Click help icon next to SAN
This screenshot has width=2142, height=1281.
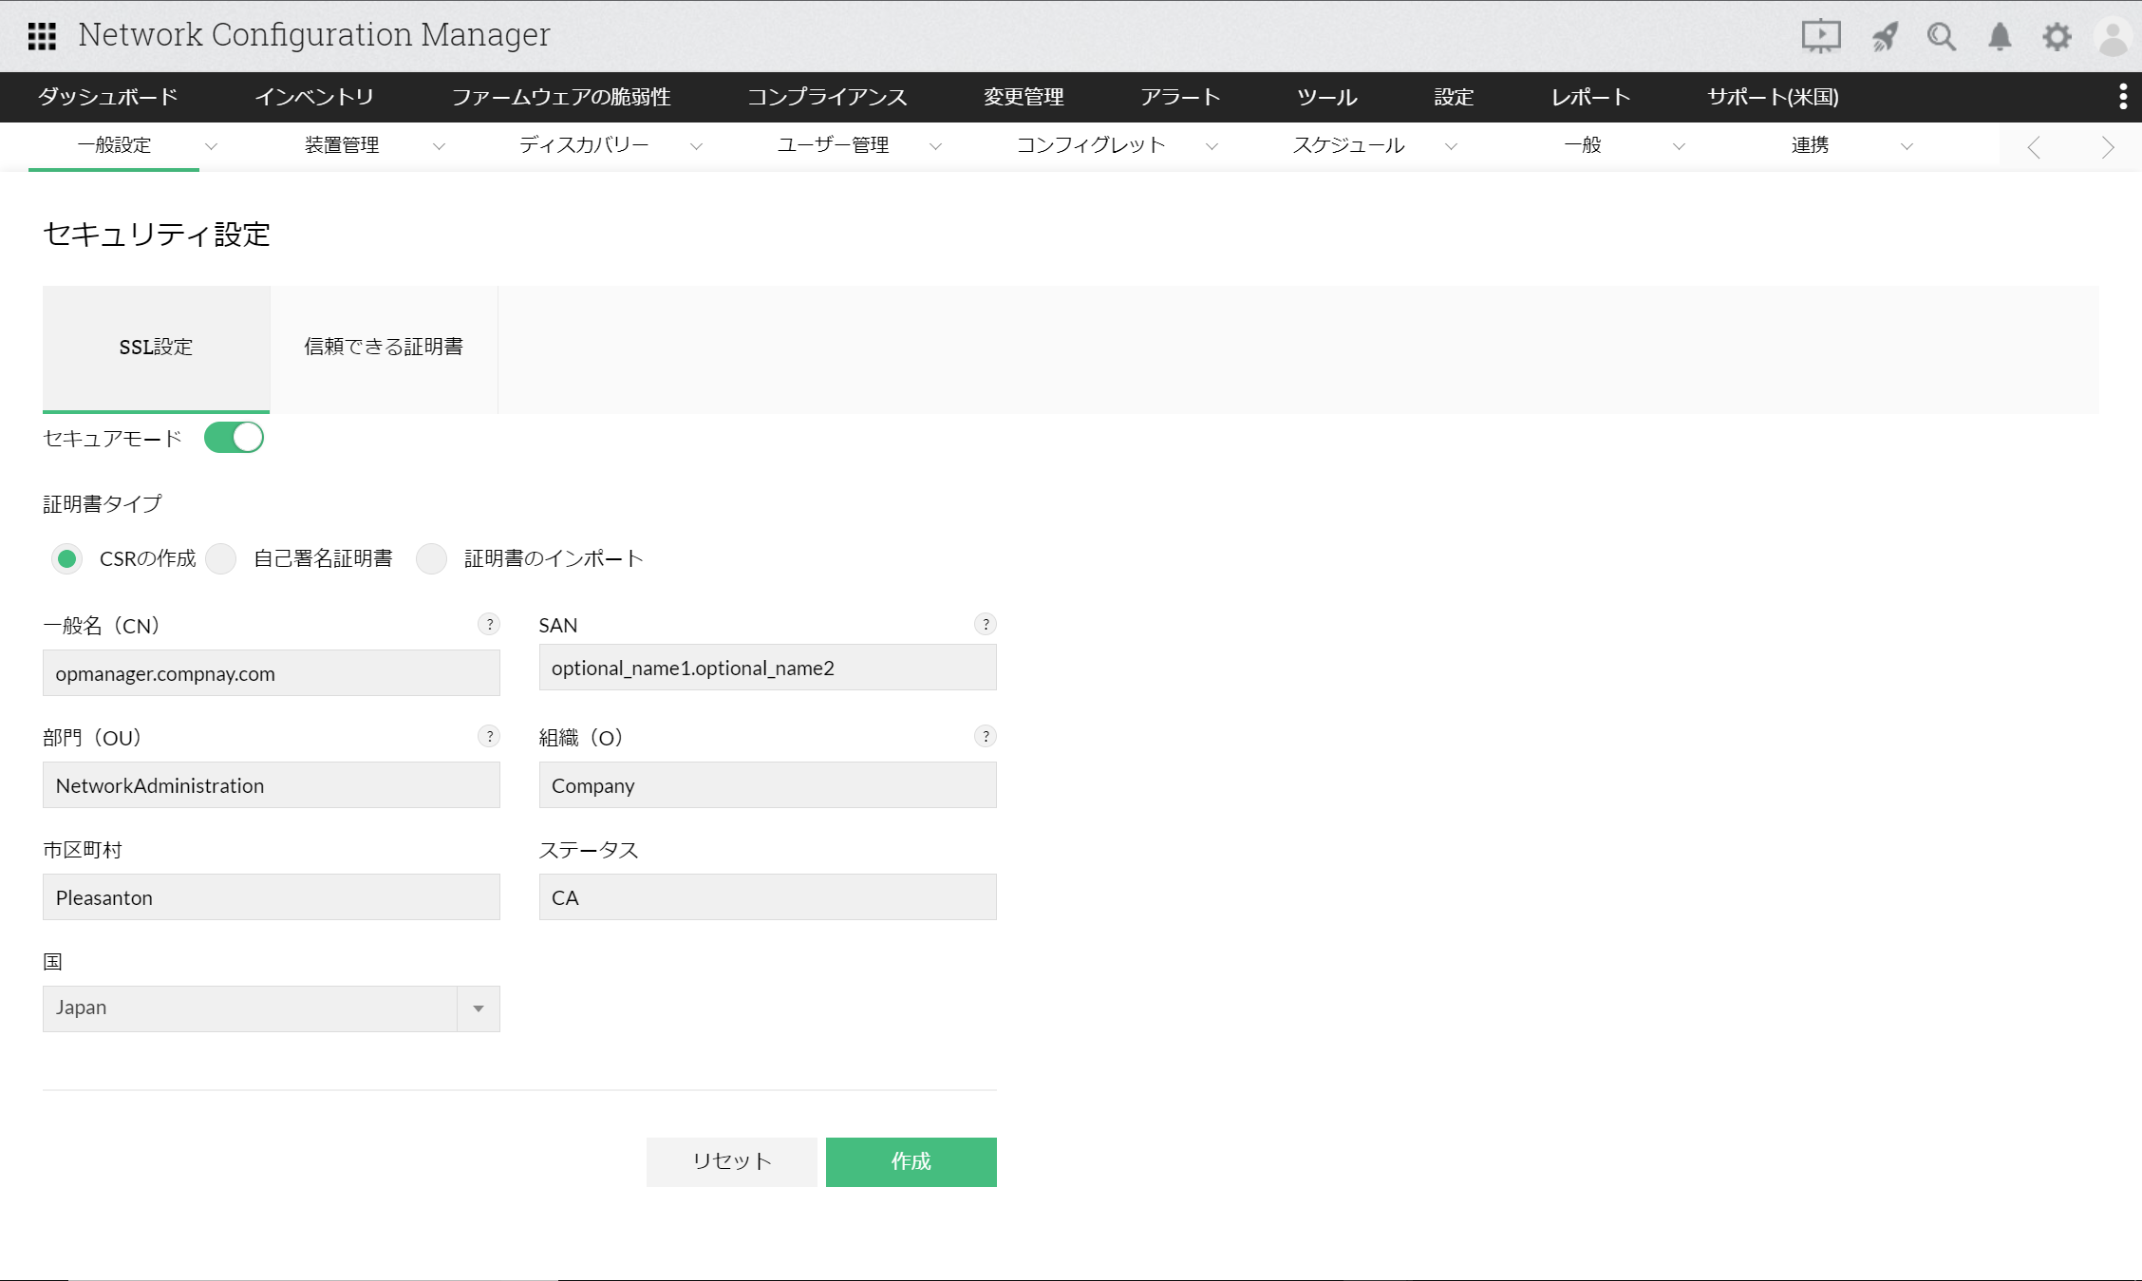coord(986,624)
